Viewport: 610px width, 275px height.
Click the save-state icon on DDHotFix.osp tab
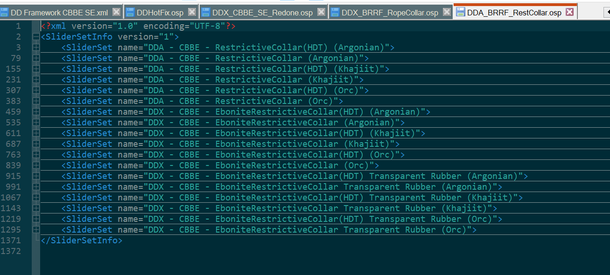coord(130,12)
